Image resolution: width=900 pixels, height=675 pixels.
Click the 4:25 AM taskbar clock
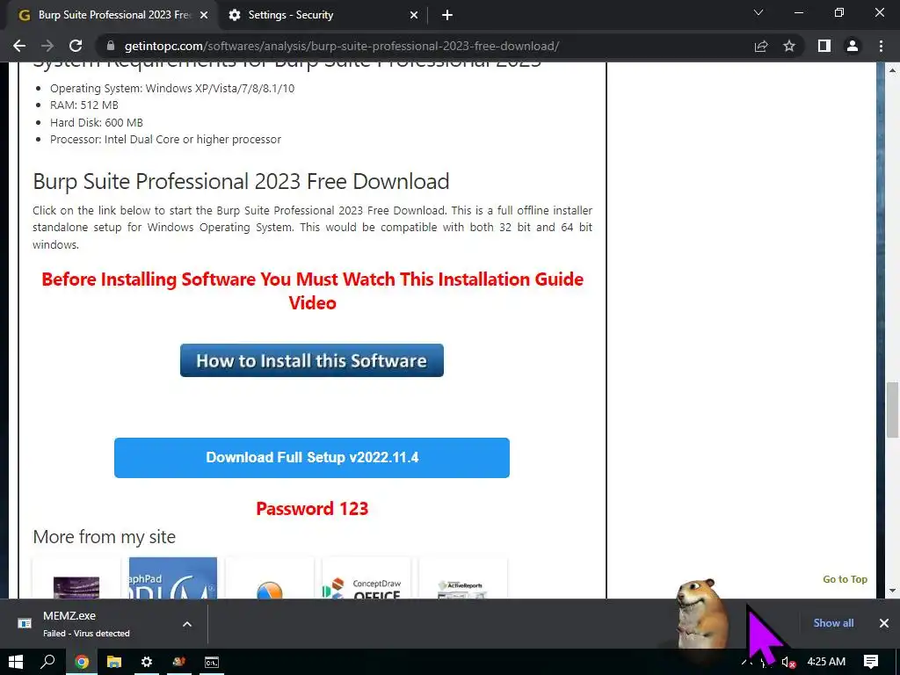(826, 662)
